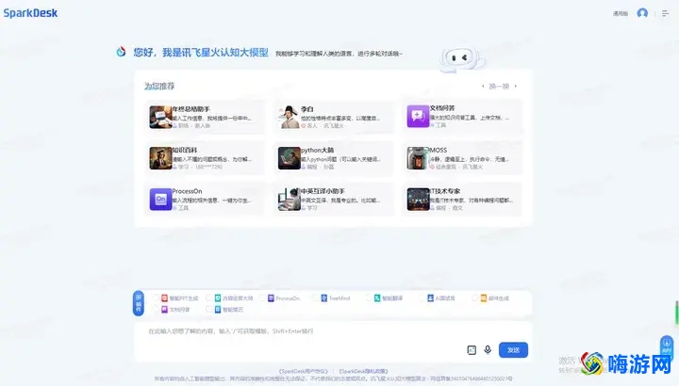The width and height of the screenshot is (679, 386).
Task: Enable the 内容运营大师 plugin checkbox
Action: (208, 298)
